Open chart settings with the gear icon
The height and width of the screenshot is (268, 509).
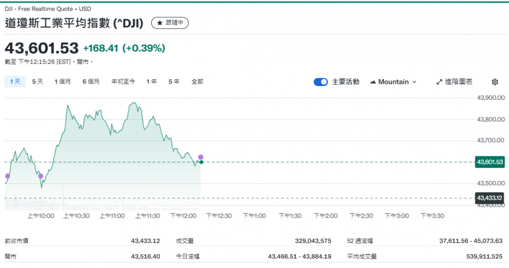(495, 82)
